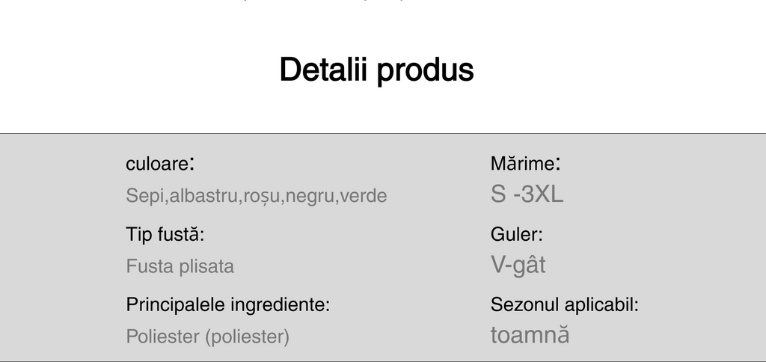This screenshot has width=766, height=362.
Task: Click the first word "Poliester" in ingredients
Action: pyautogui.click(x=162, y=337)
